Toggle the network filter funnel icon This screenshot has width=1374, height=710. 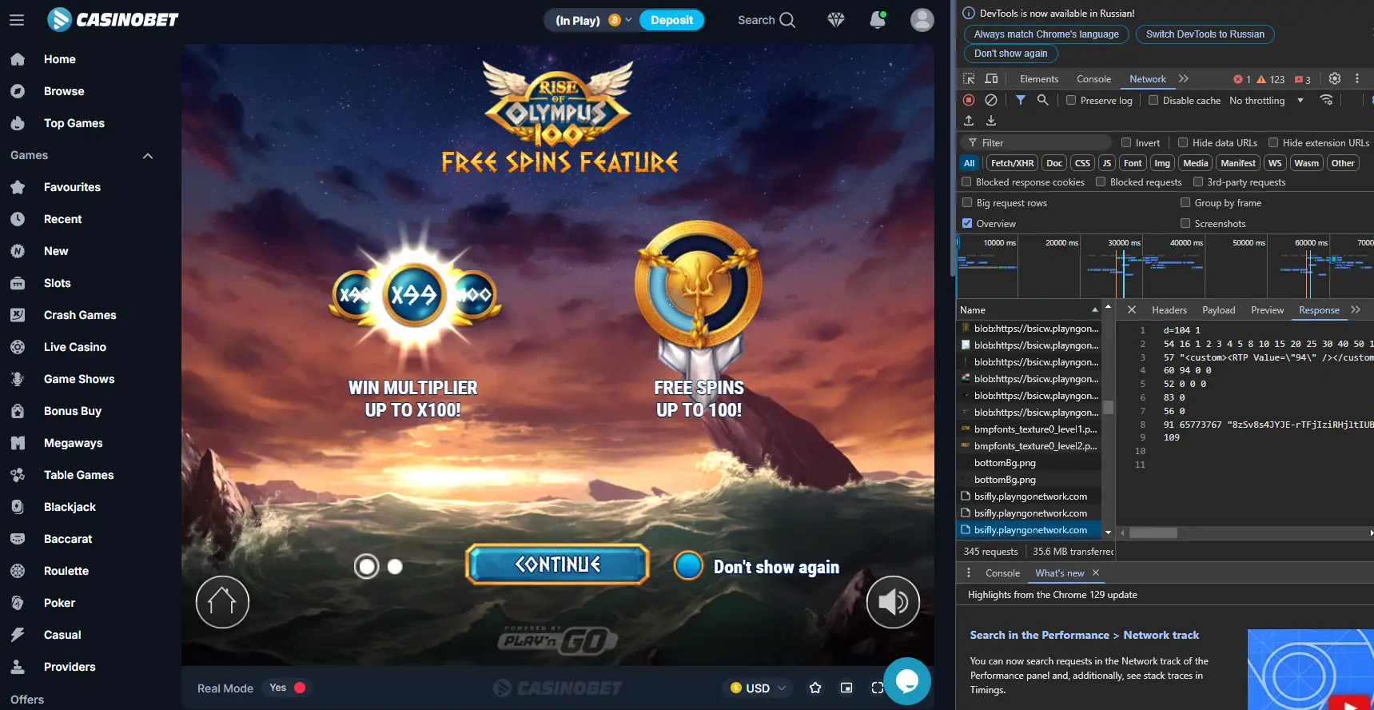click(x=1021, y=100)
